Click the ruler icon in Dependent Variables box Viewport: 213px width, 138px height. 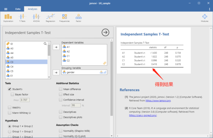tap(105, 63)
